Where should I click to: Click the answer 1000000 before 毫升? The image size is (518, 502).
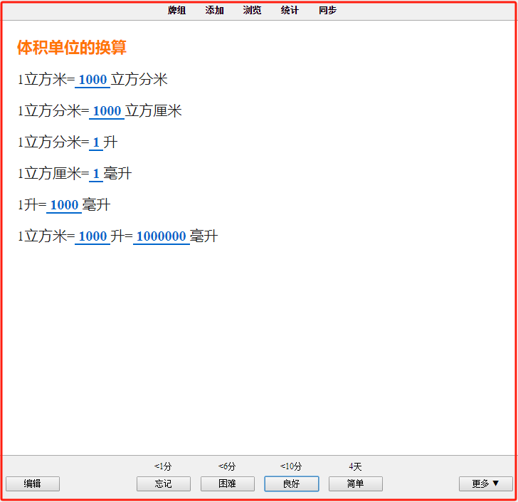point(162,236)
